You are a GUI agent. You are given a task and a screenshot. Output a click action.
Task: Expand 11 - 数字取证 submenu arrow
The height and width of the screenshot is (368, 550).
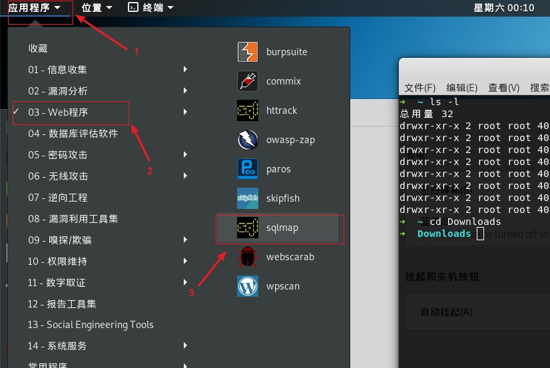click(185, 282)
